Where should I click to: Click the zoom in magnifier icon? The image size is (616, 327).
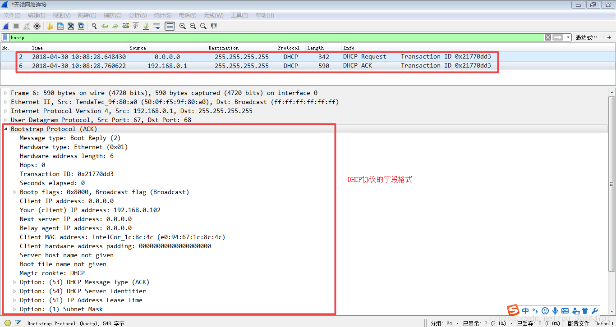click(x=183, y=26)
